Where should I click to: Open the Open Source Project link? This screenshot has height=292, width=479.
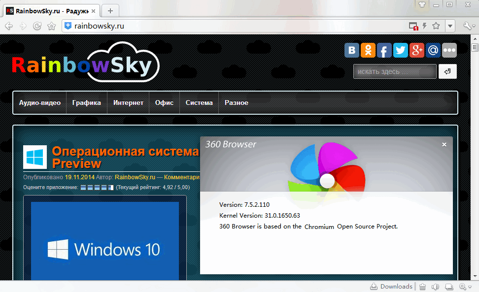point(368,227)
